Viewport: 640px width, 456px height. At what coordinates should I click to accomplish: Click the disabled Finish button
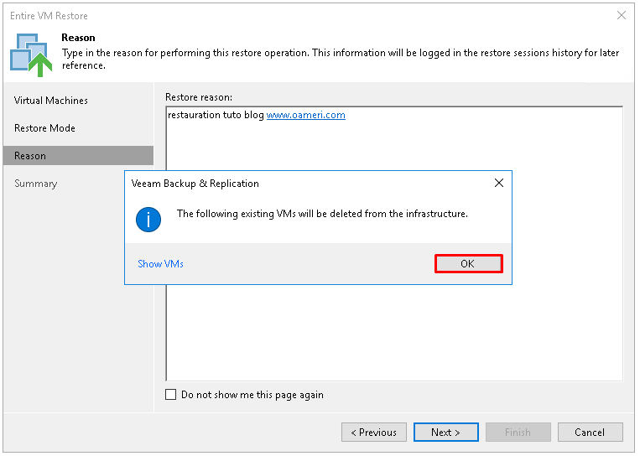(x=518, y=432)
